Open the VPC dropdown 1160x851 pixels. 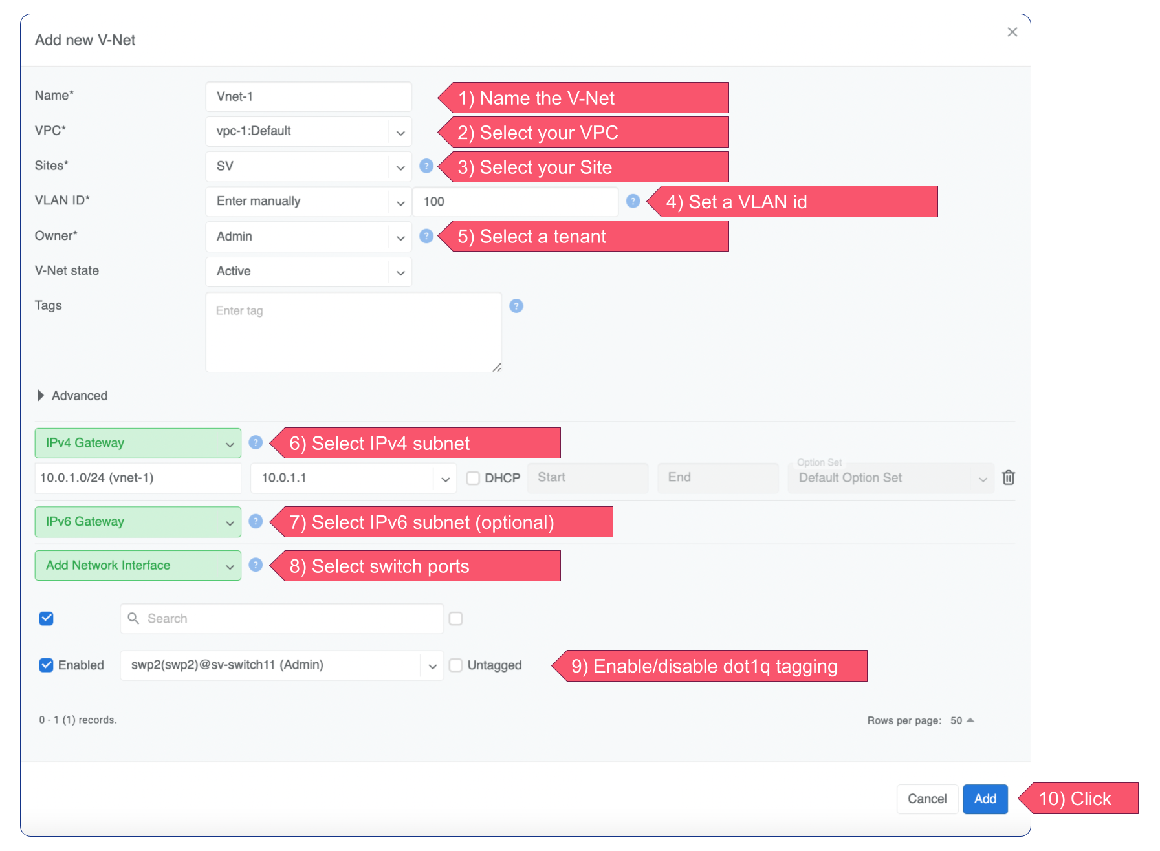tap(308, 131)
